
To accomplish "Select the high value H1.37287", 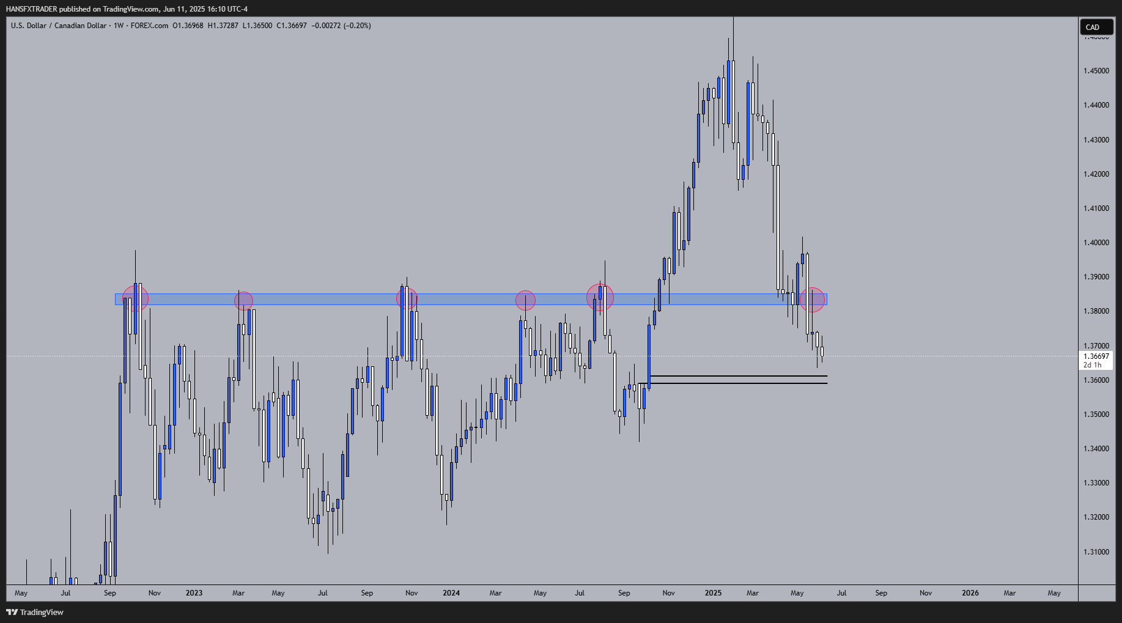I will point(223,26).
